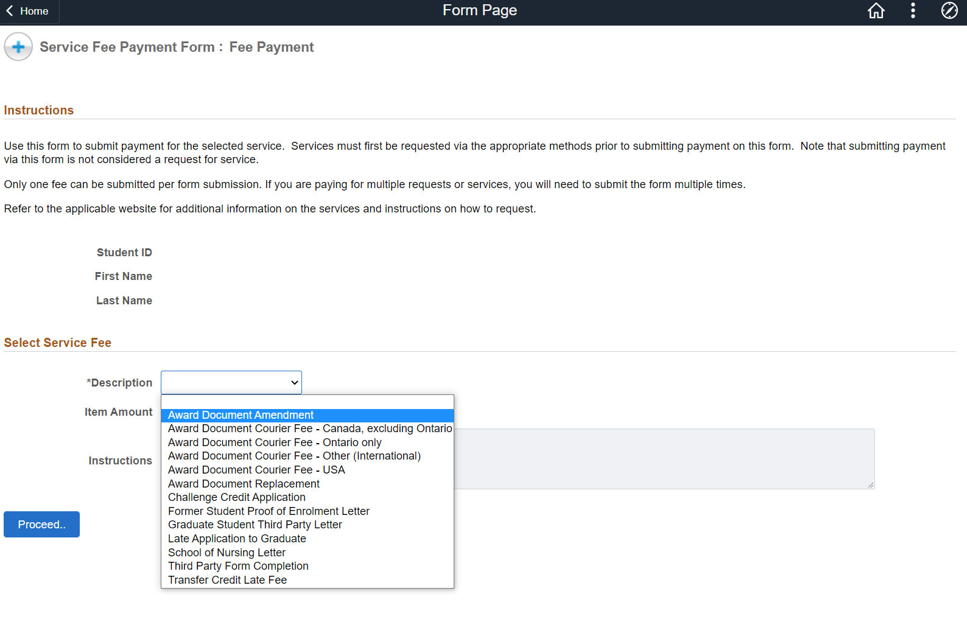This screenshot has height=619, width=967.
Task: Open the three-dot actions menu
Action: point(912,11)
